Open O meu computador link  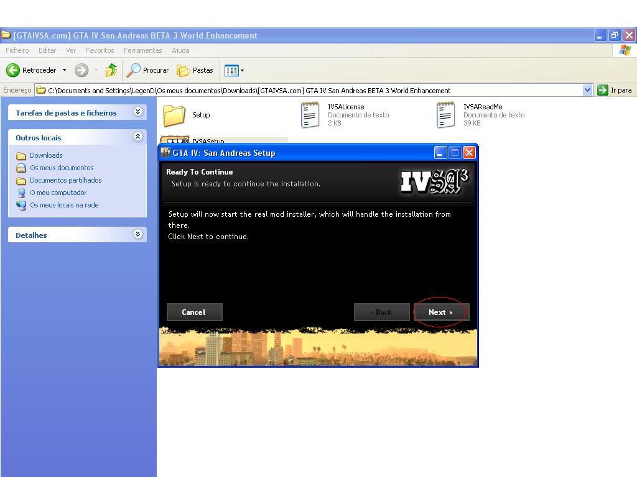(x=58, y=193)
